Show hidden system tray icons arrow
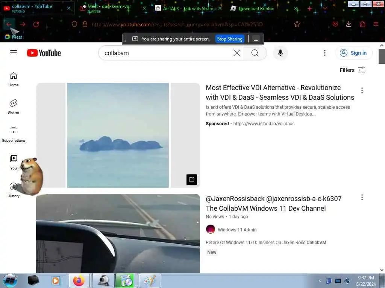 coord(320,281)
